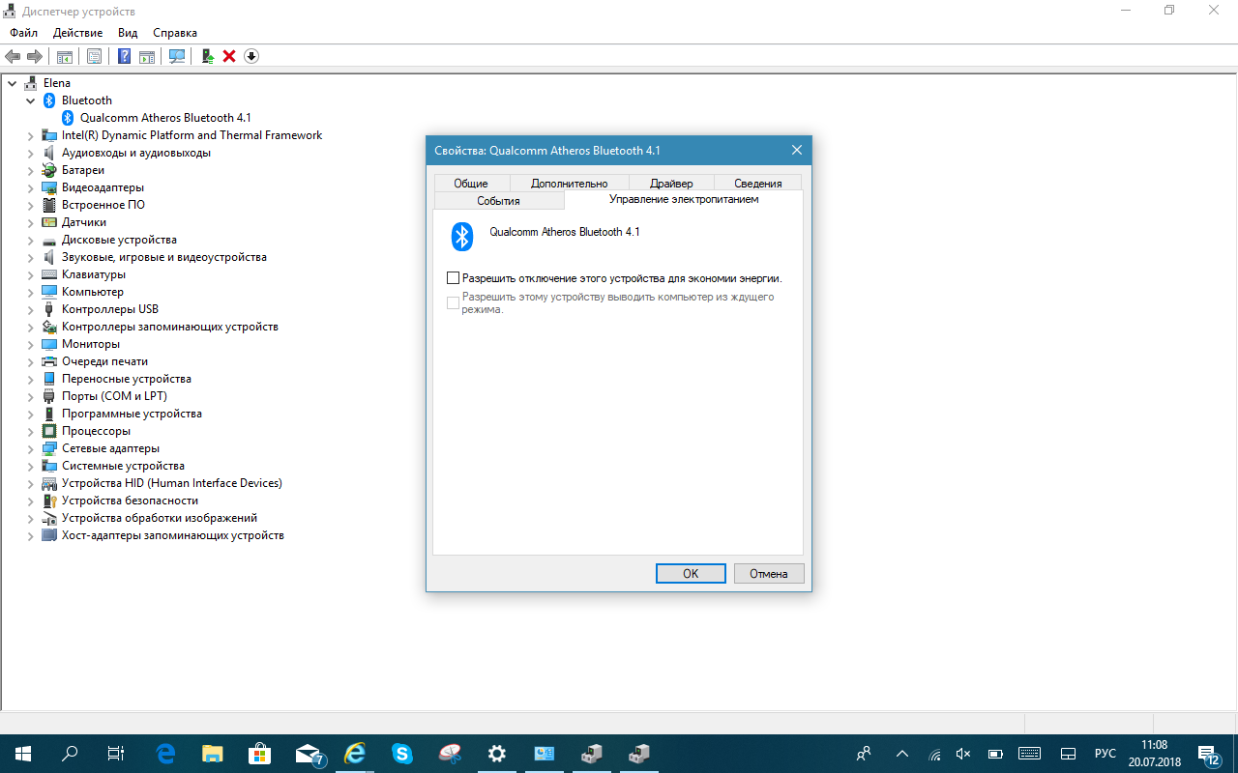
Task: Select Переносные устройства tree item
Action: point(127,379)
